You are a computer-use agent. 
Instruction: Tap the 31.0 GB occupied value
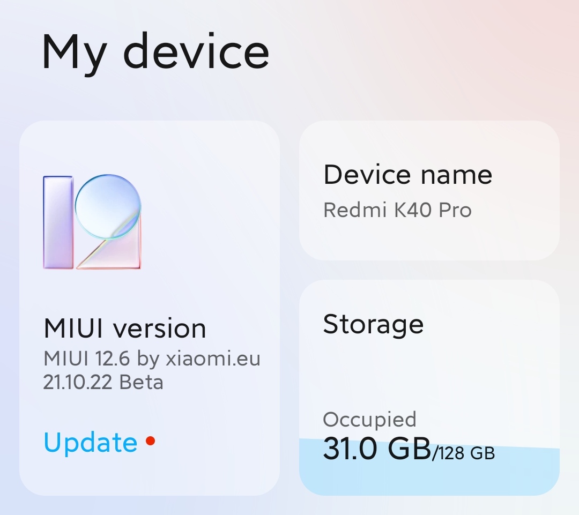pos(377,448)
